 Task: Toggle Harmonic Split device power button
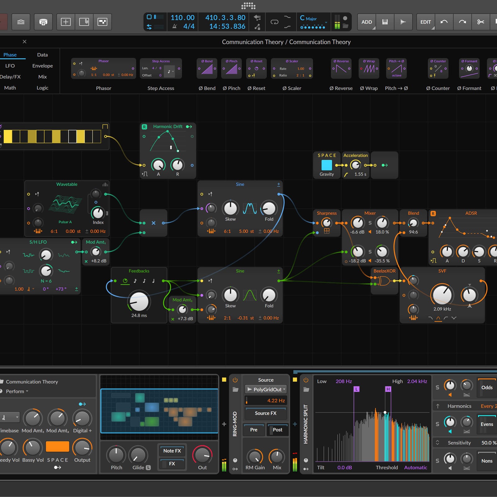(306, 380)
